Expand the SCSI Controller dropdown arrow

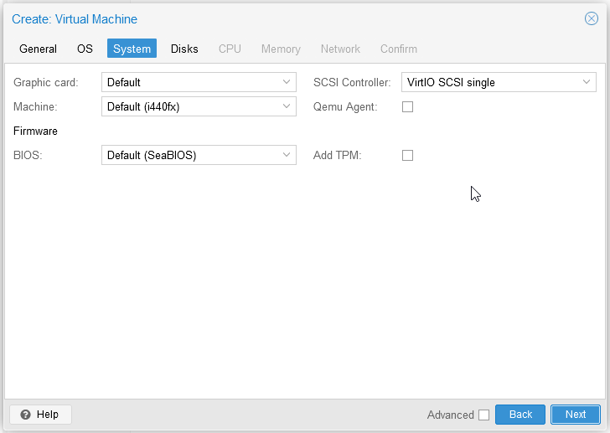pos(587,82)
